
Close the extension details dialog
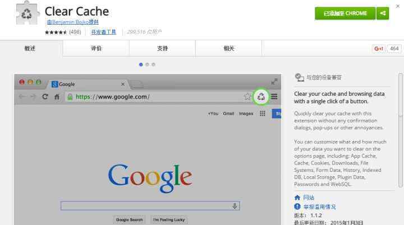pos(398,6)
